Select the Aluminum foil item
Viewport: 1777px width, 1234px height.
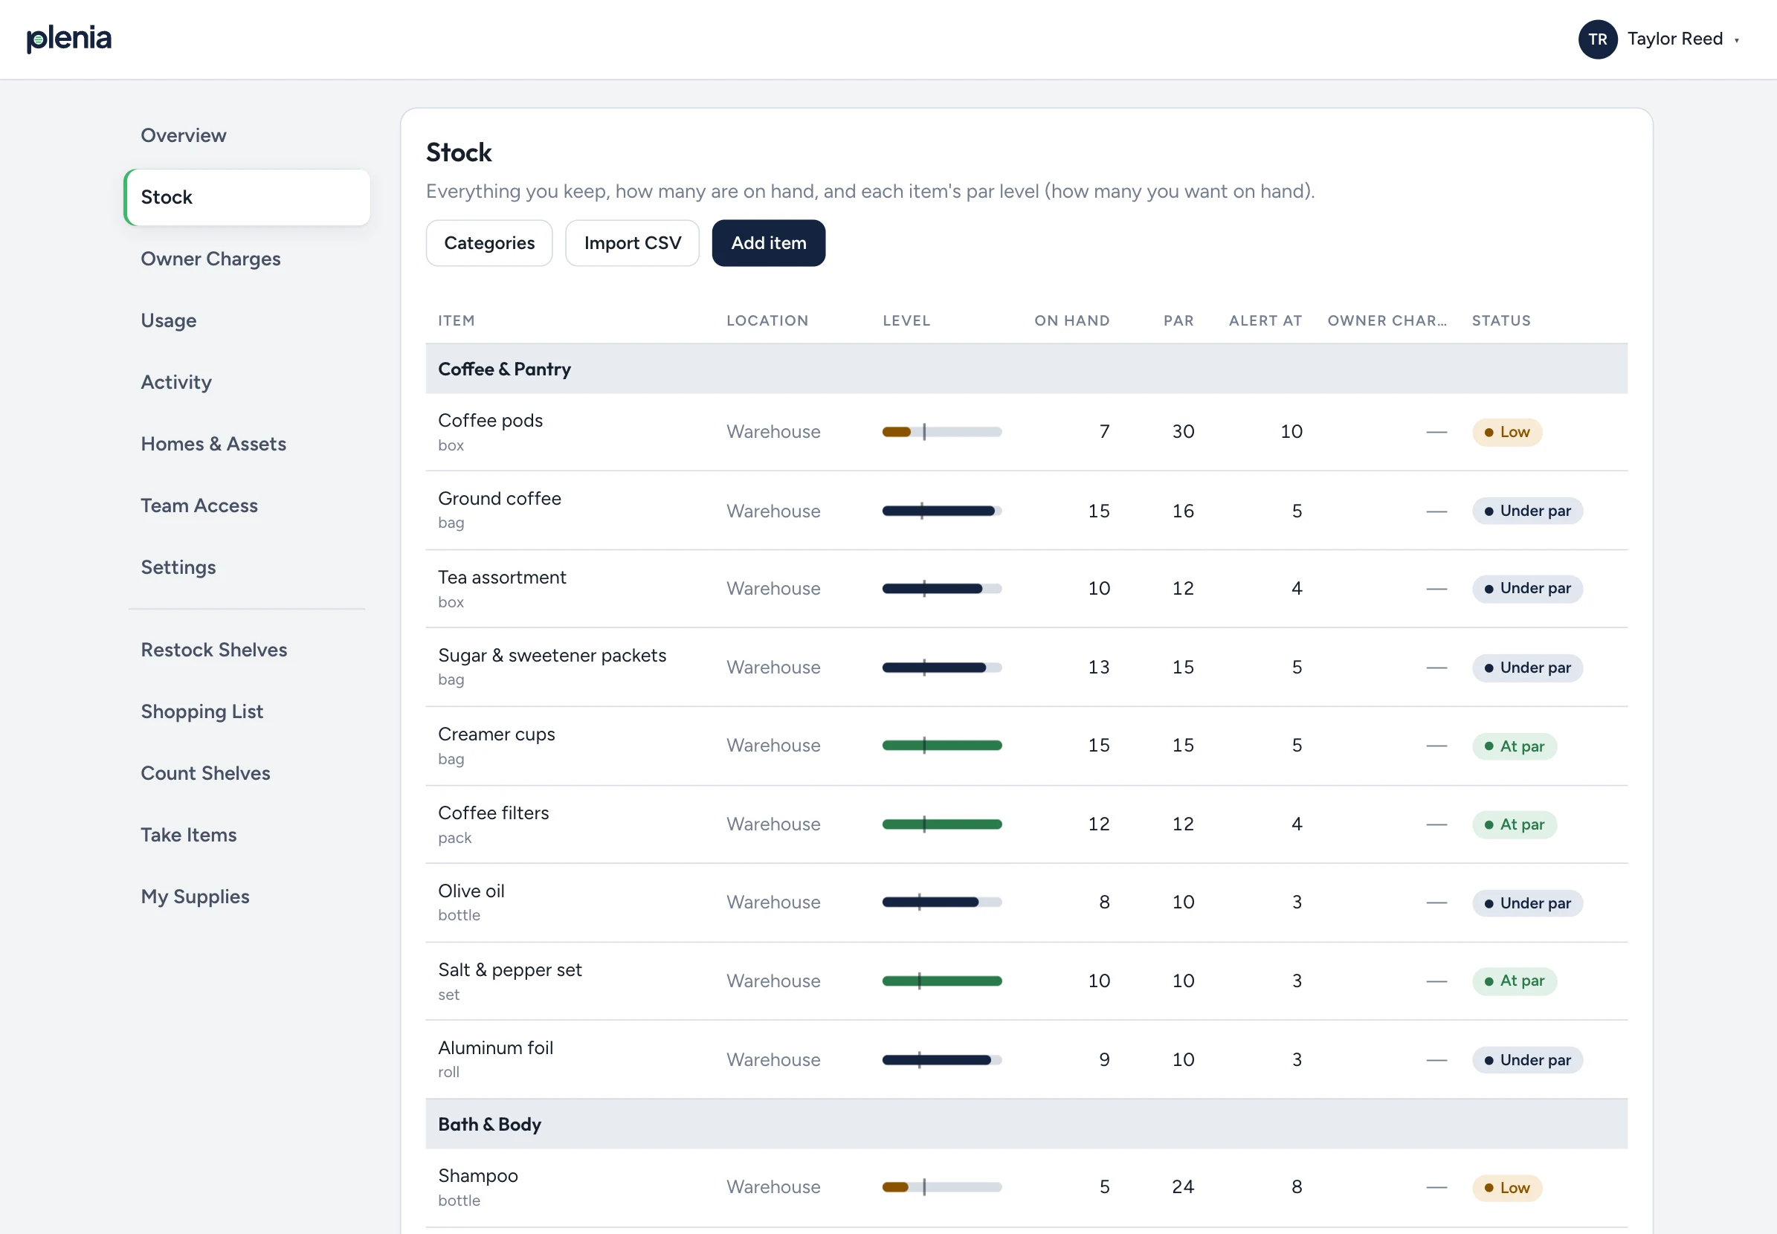(496, 1048)
